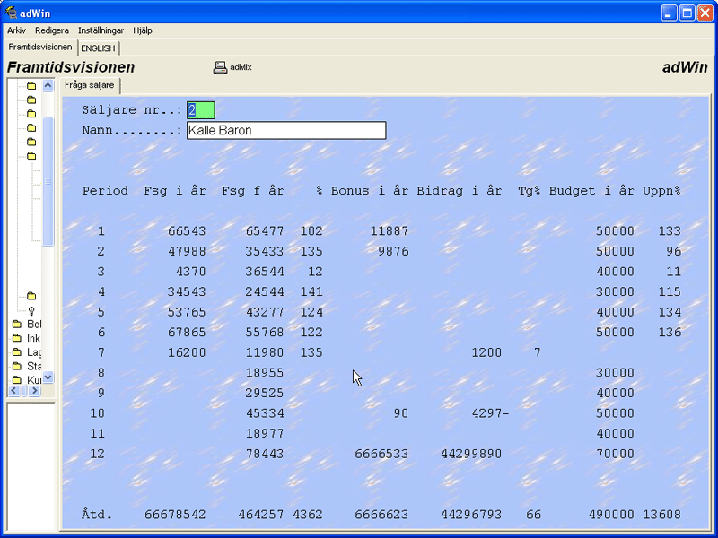Switch to the Framtidsvisionen tab
Viewport: 718px width, 538px height.
40,48
